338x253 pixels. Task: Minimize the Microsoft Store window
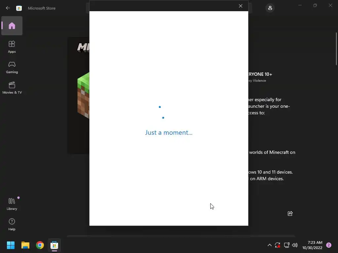(x=300, y=5)
